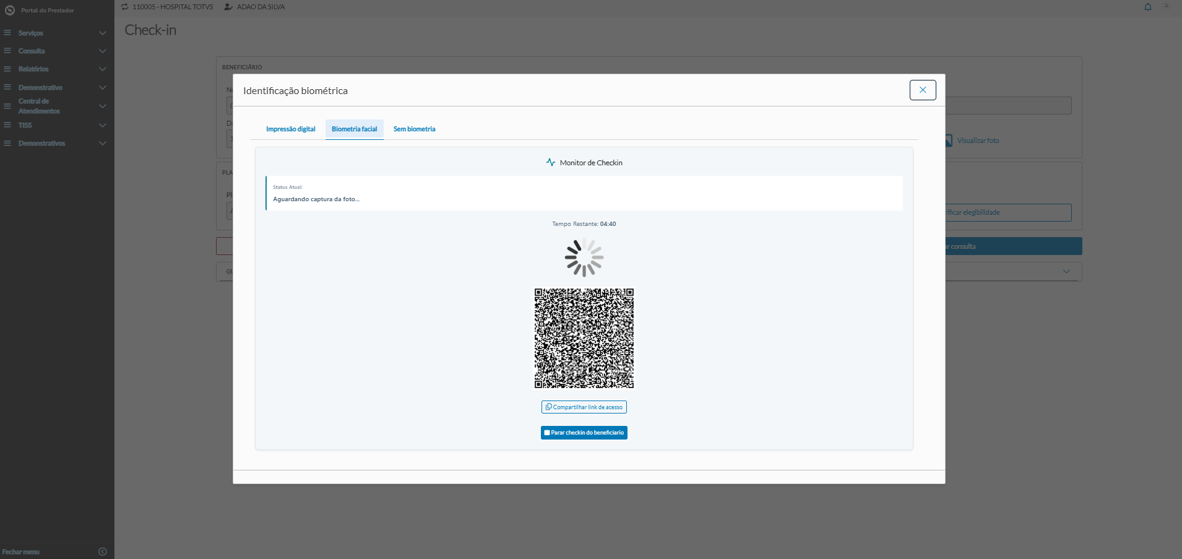Screen dimensions: 1182x559
Task: Click the Identificação biométrica dialog title
Action: click(295, 90)
